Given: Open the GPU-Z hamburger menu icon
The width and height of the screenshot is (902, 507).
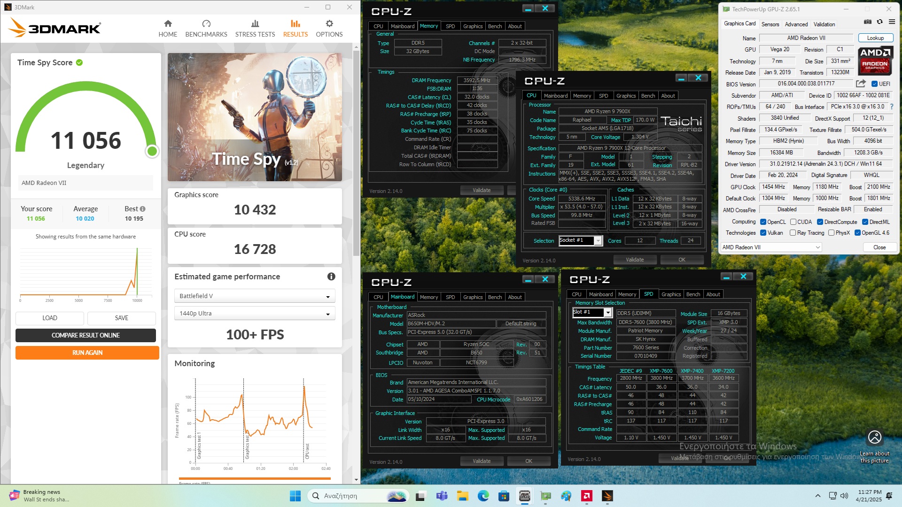Looking at the screenshot, I should (x=892, y=22).
